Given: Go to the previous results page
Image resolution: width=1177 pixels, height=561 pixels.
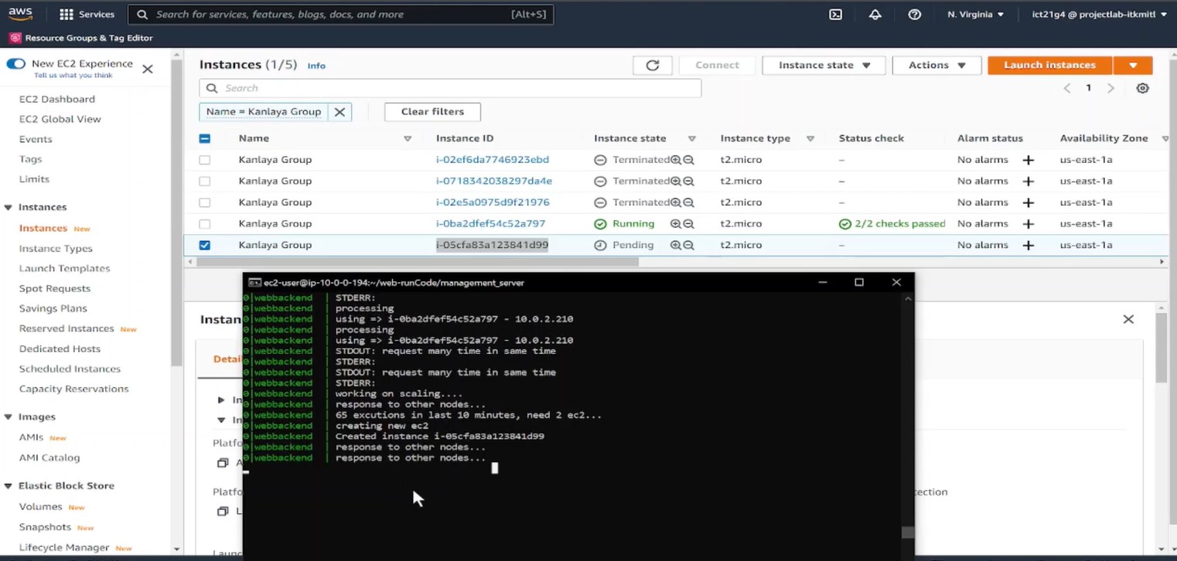Looking at the screenshot, I should click(1067, 88).
